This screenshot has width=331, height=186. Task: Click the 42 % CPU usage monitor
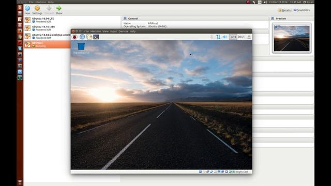pyautogui.click(x=233, y=37)
